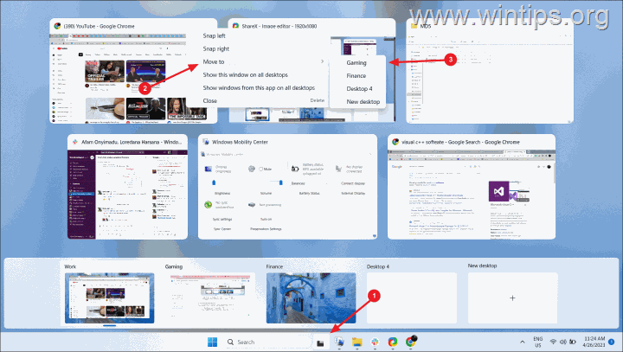The height and width of the screenshot is (352, 623).
Task: Open Windows Mobility Center taskbar icon
Action: pos(337,342)
